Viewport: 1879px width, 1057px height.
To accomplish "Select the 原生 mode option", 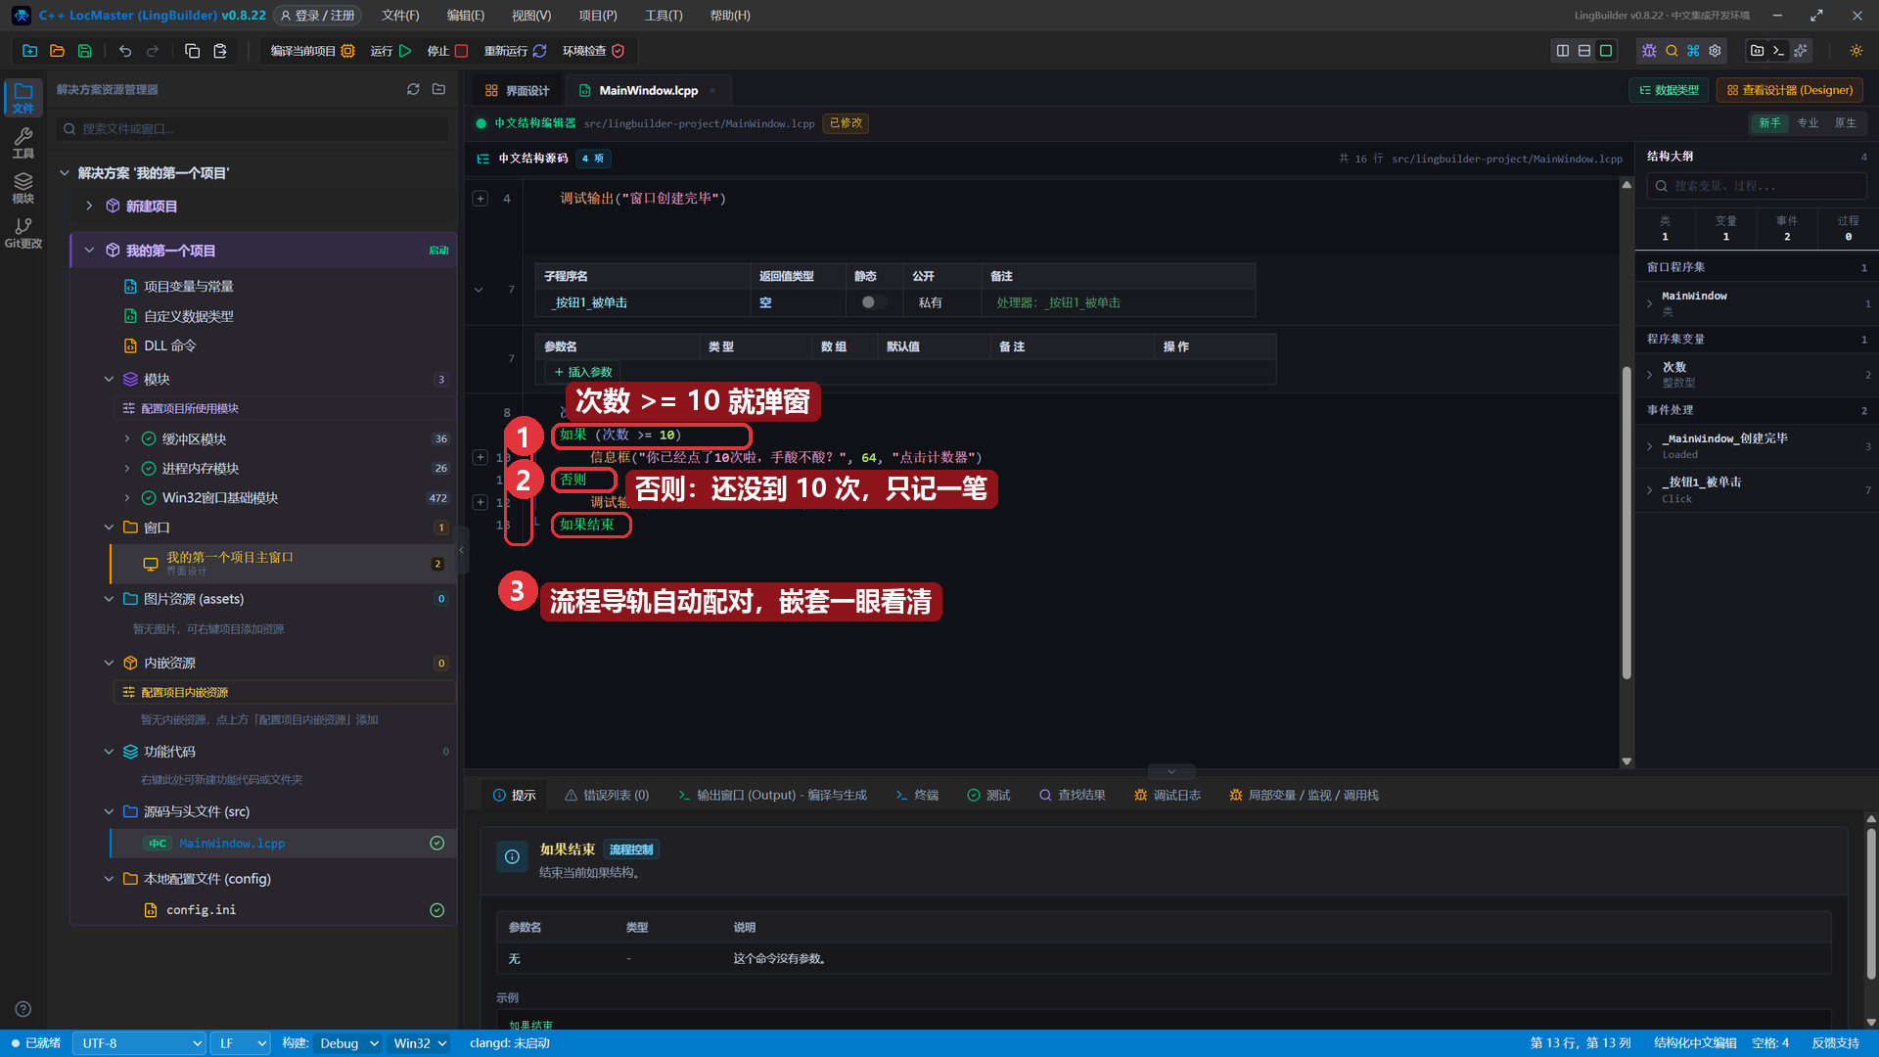I will [x=1845, y=123].
